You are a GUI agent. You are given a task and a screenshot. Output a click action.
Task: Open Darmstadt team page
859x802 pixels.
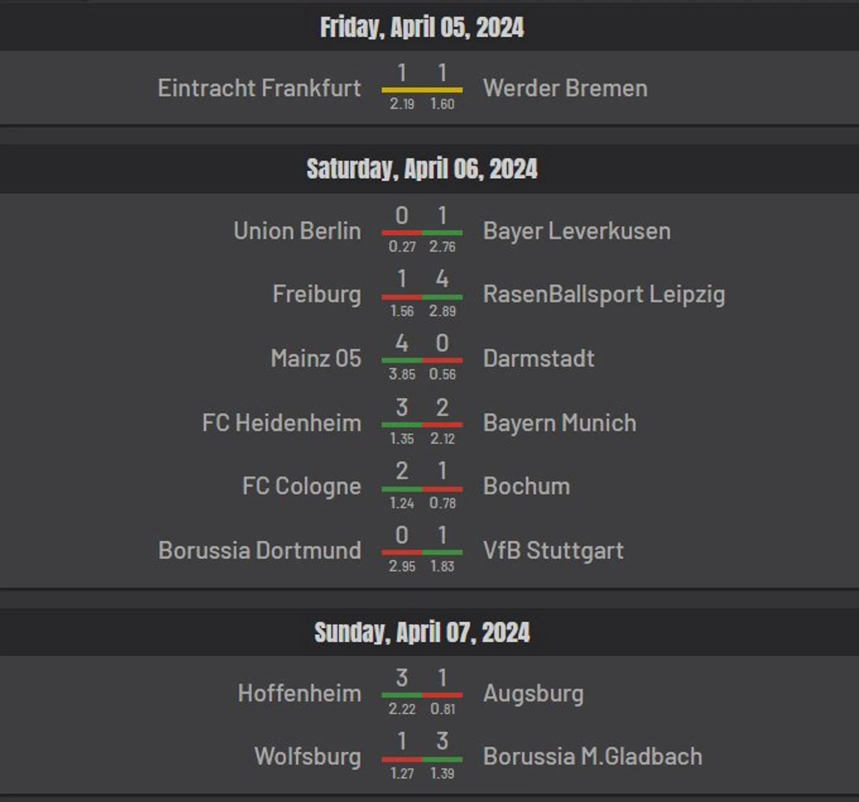tap(538, 358)
